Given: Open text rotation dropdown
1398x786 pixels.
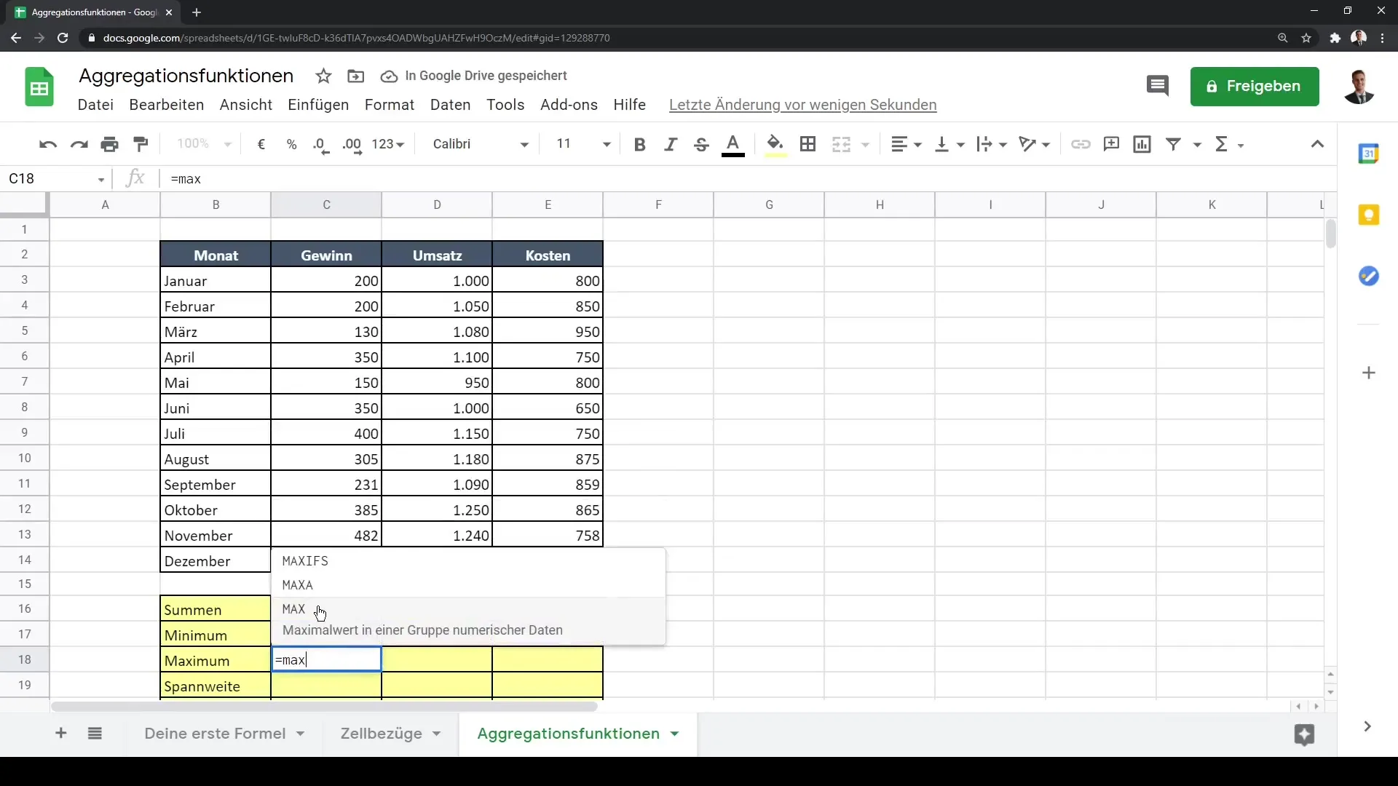Looking at the screenshot, I should coord(1035,144).
